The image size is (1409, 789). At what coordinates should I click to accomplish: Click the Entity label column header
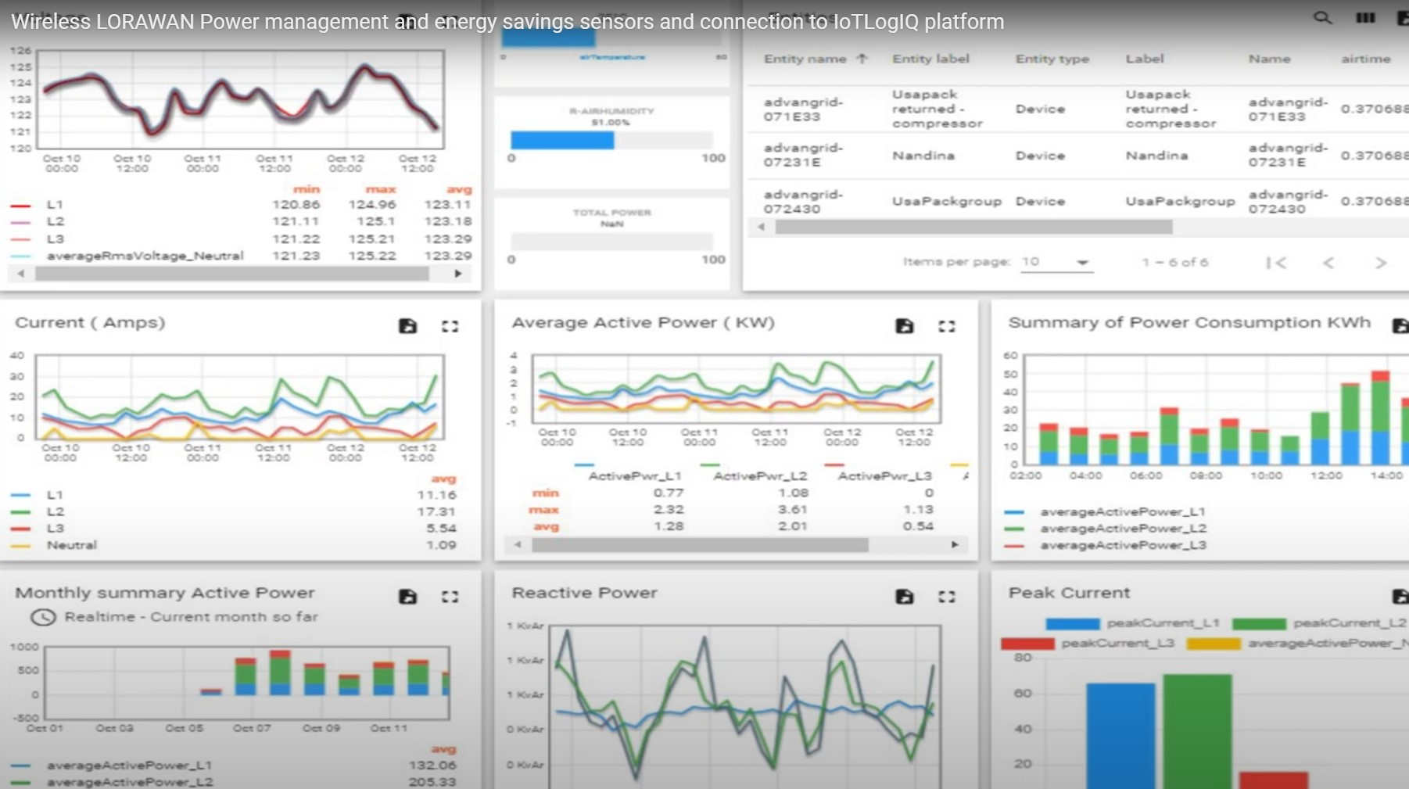930,59
